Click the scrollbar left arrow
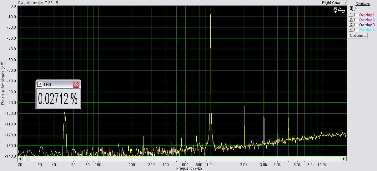377x171 pixels. 20,159
